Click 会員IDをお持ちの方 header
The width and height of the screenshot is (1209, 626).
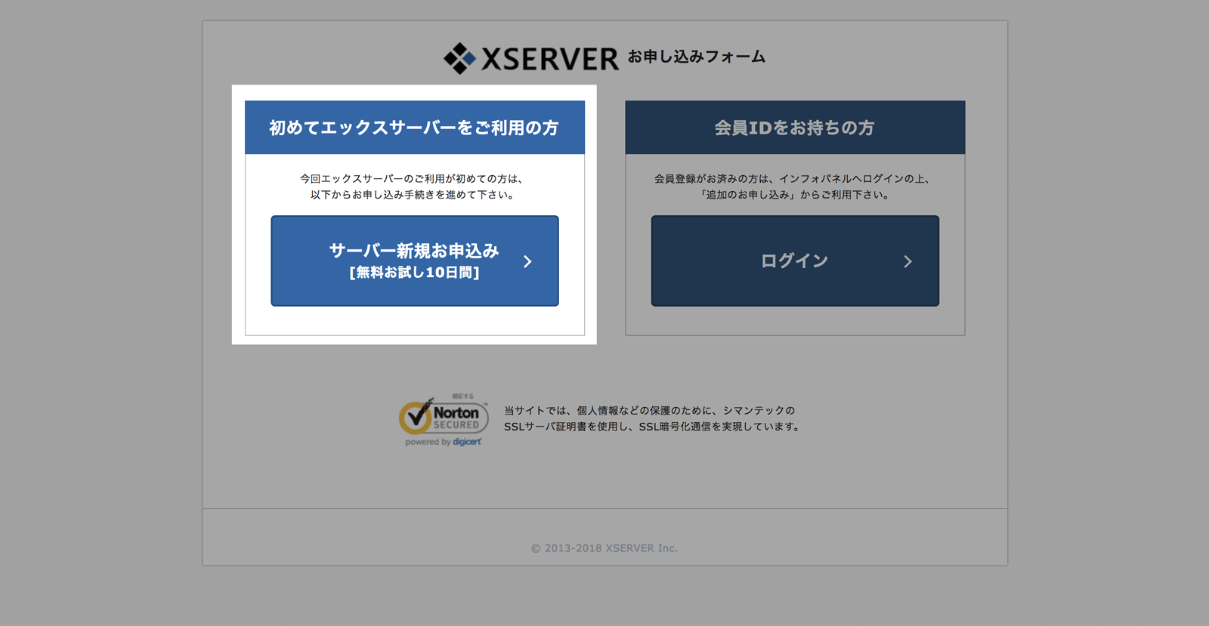pyautogui.click(x=795, y=128)
